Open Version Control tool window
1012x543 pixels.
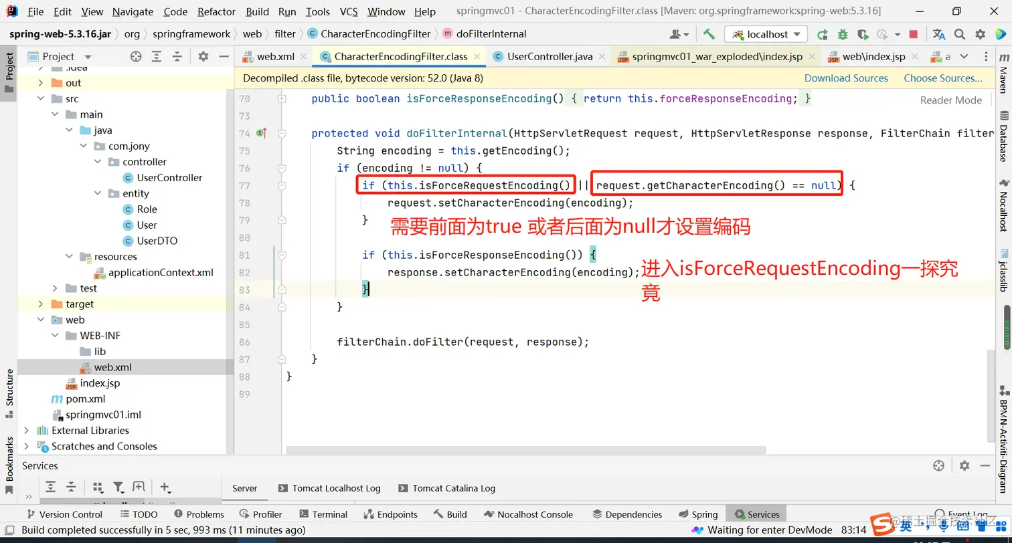(x=64, y=514)
